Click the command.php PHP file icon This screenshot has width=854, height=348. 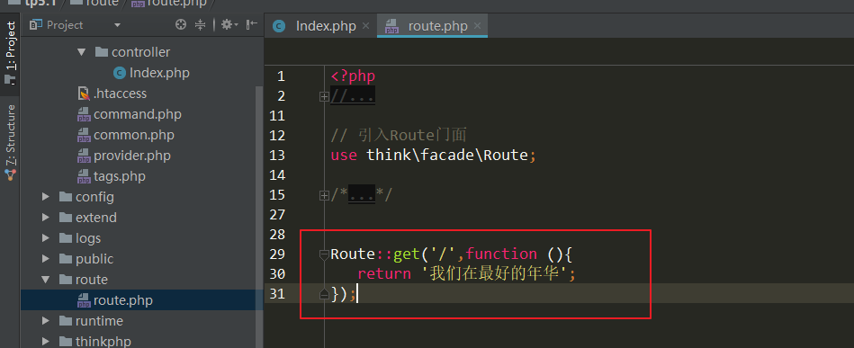pos(84,114)
